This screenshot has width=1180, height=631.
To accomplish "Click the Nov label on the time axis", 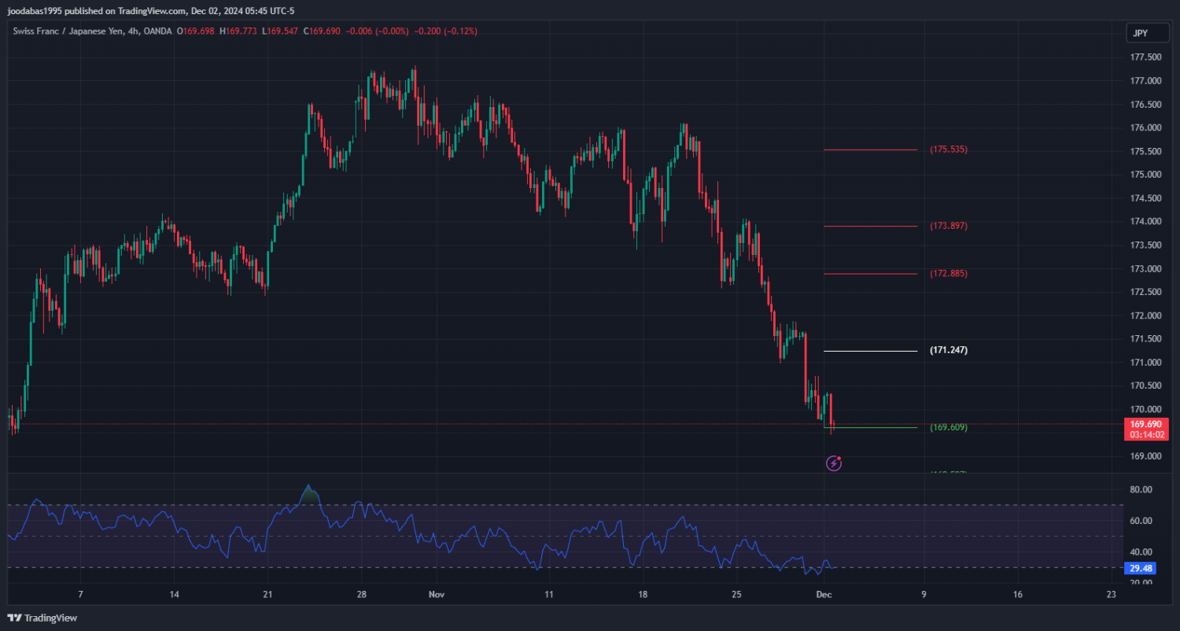I will (435, 595).
